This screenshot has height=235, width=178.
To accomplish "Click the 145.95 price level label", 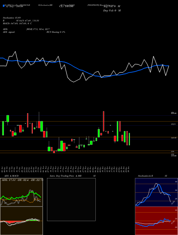I will [174, 138].
